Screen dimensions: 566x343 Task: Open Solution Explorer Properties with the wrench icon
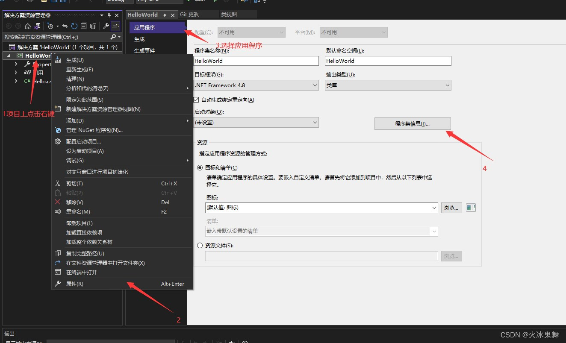click(x=106, y=26)
